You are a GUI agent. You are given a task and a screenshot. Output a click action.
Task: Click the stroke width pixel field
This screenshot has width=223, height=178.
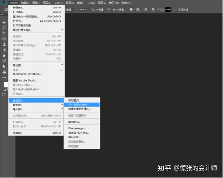point(70,10)
